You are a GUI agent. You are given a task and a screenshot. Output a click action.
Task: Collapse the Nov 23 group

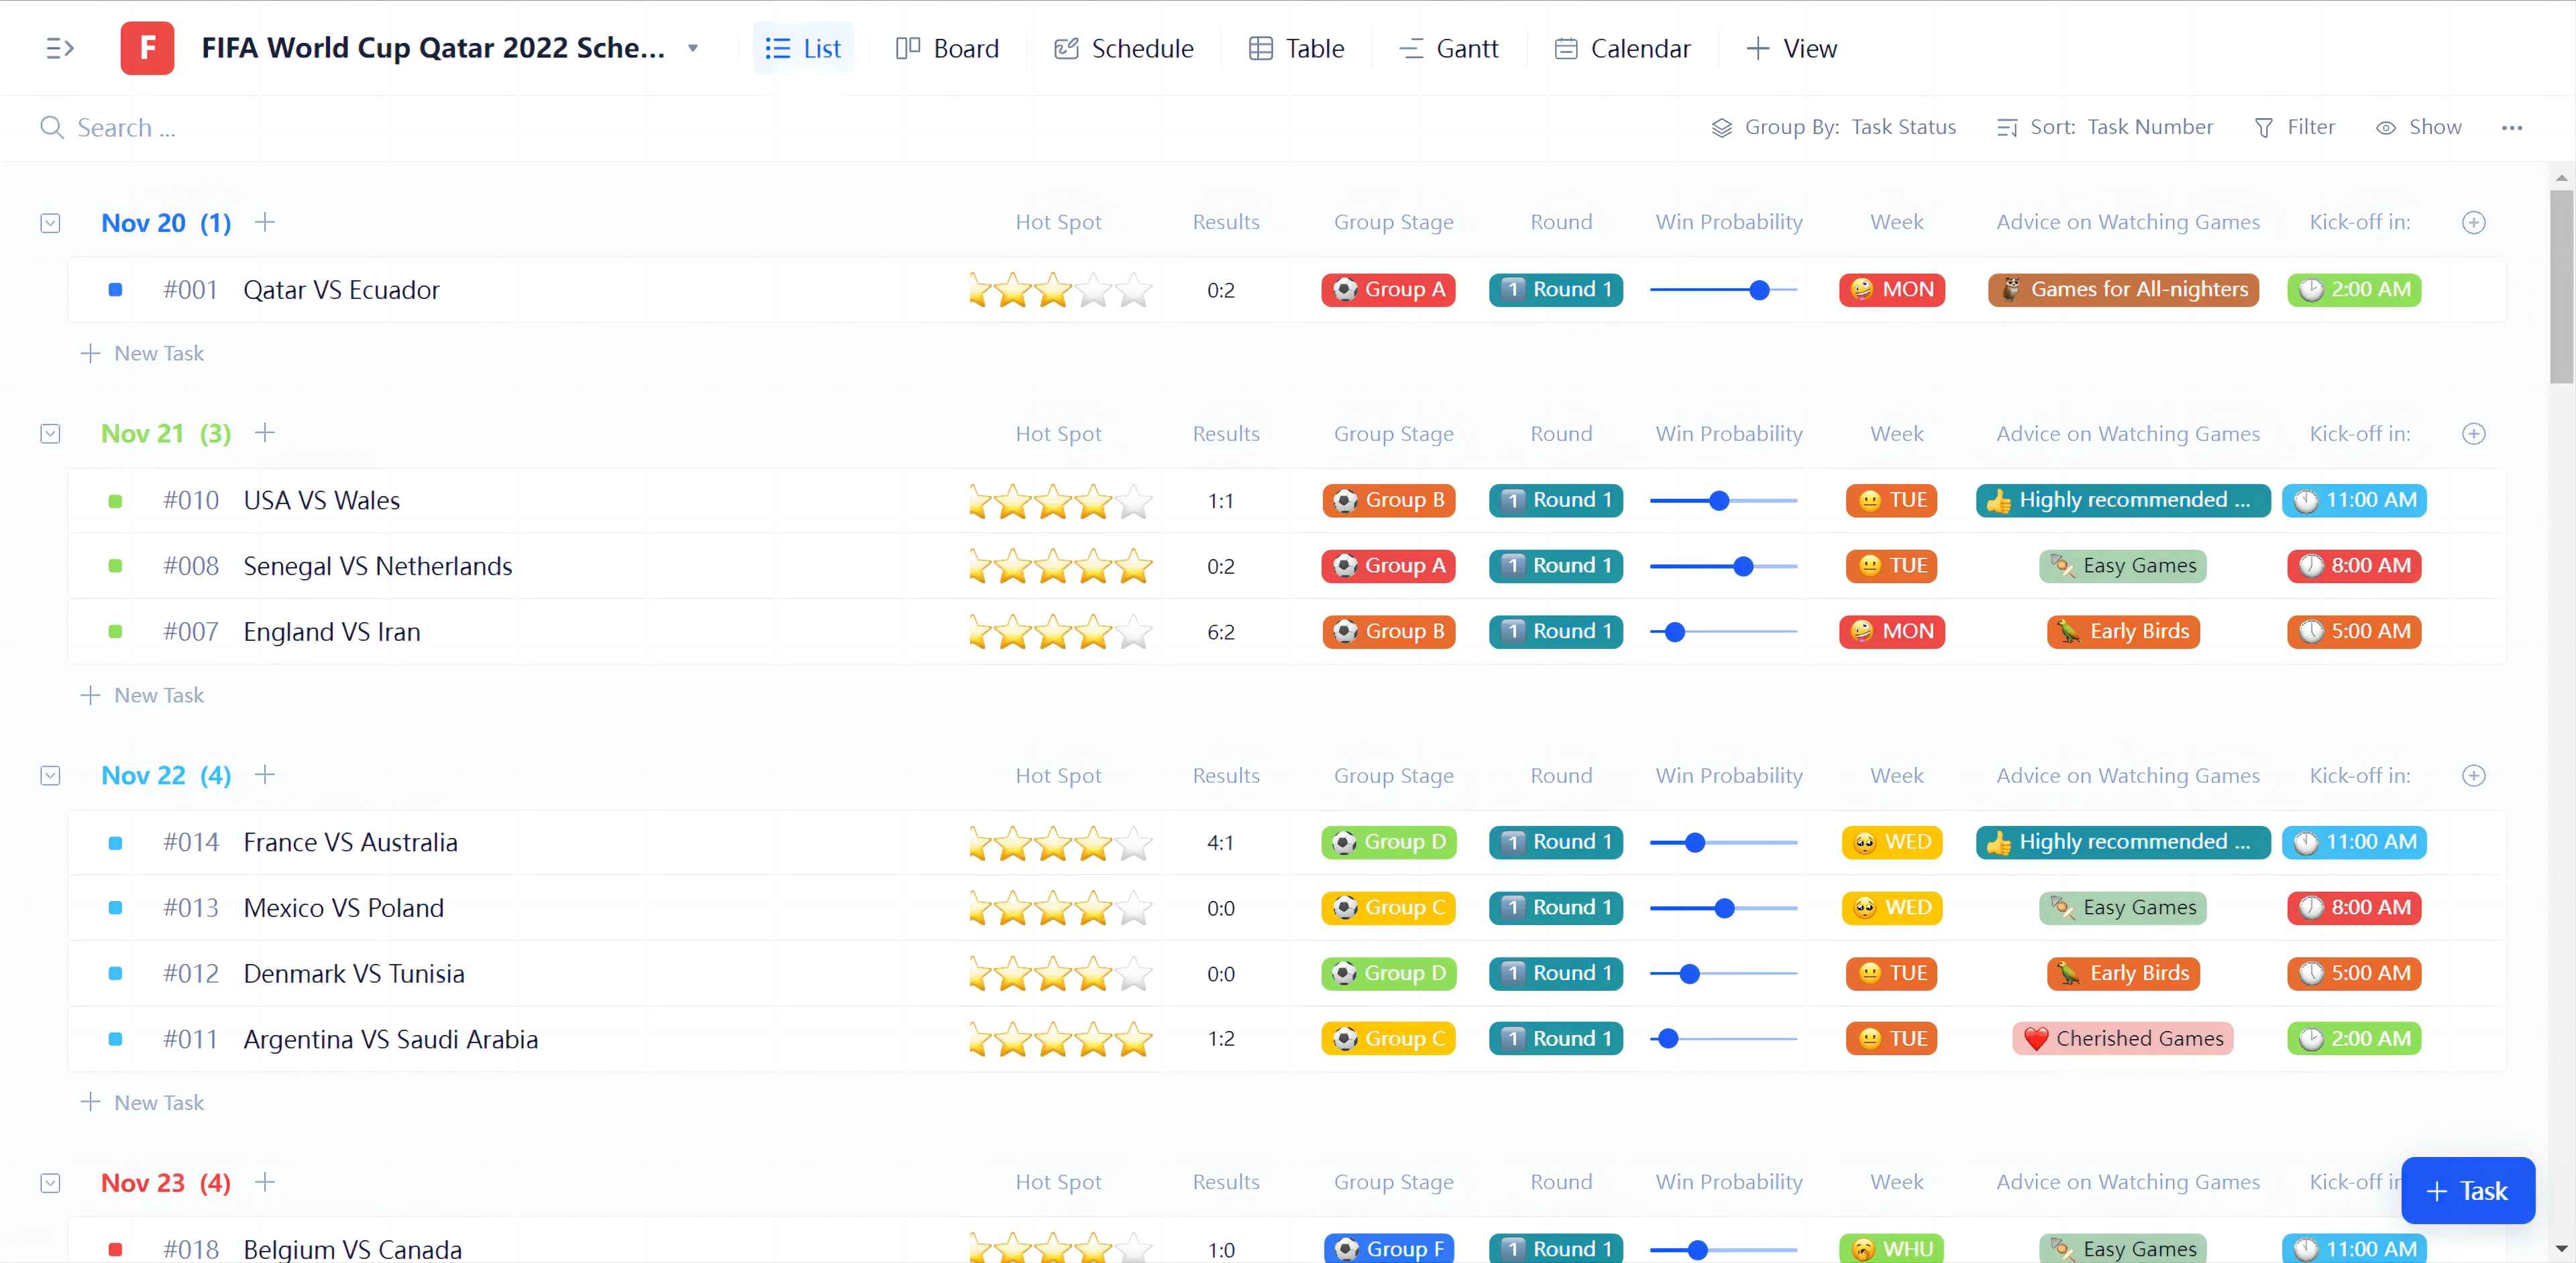50,1183
